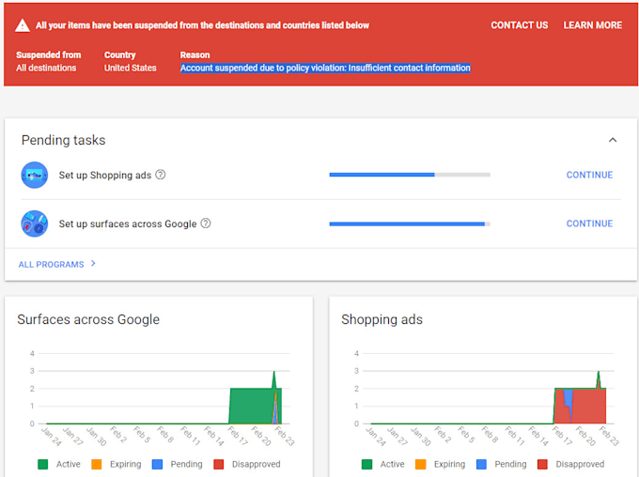Click the surfaces across Google setup progress bar
This screenshot has width=639, height=477.
[x=410, y=223]
